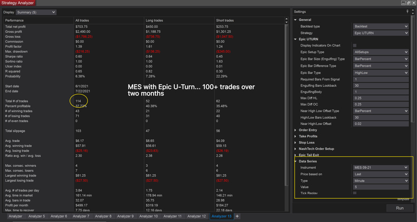Image resolution: width=417 pixels, height=222 pixels.
Task: Collapse the General section arrow
Action: tap(295, 19)
